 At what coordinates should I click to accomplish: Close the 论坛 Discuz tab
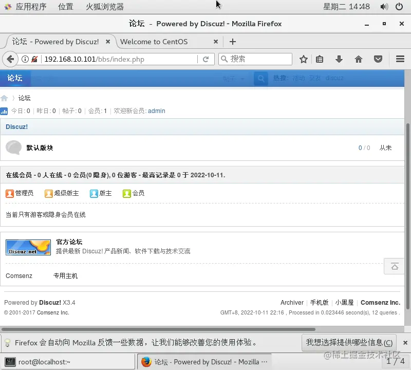(x=108, y=42)
